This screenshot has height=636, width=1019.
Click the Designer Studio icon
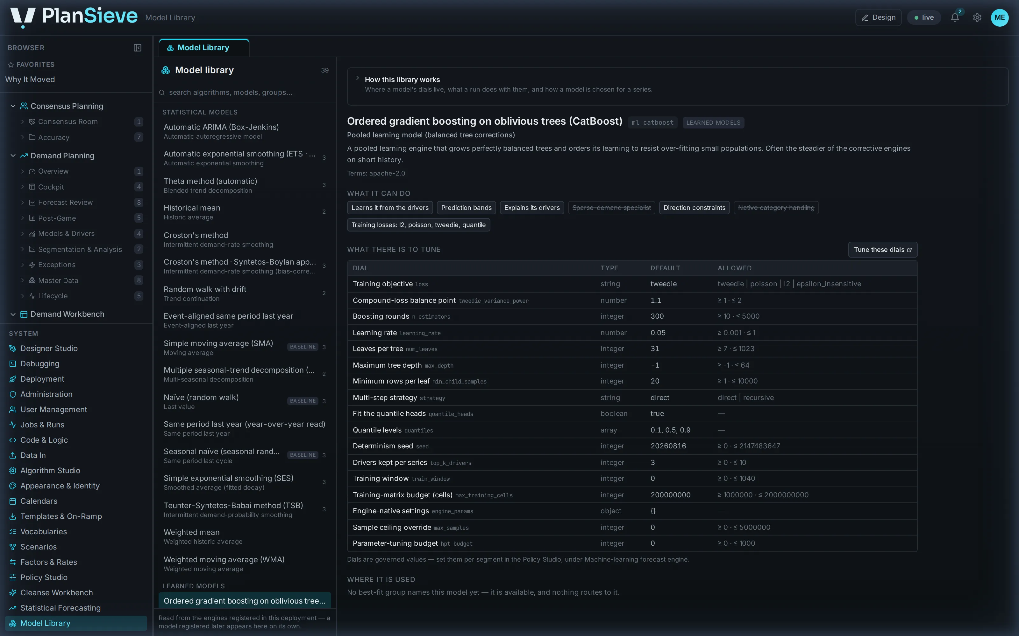[13, 348]
